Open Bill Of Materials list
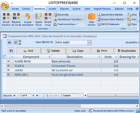Screen dimensions: 140x113 click(108, 24)
